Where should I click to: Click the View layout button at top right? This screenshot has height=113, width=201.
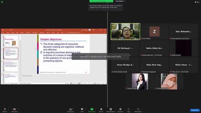(197, 2)
